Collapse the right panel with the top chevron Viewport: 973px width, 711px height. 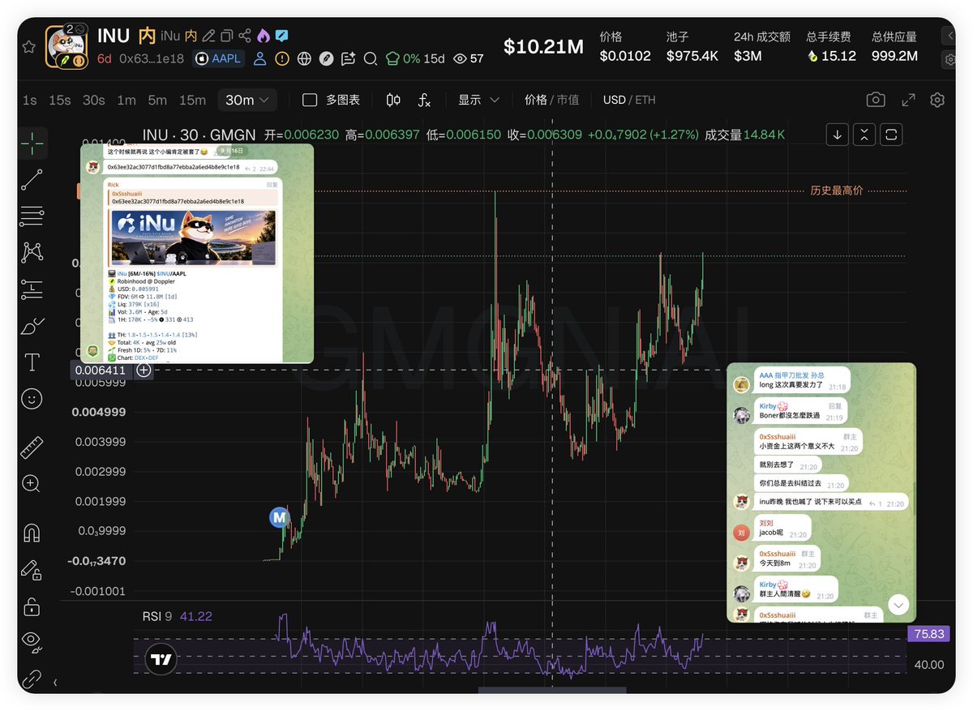point(949,36)
